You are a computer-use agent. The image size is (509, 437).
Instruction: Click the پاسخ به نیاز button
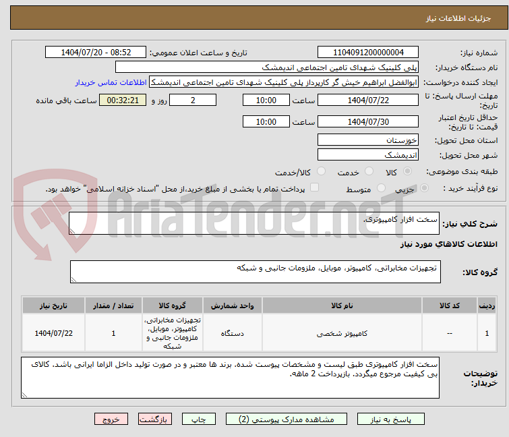coord(391,419)
